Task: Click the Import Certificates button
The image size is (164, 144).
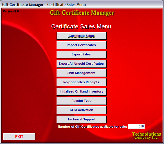Action: [x=81, y=45]
